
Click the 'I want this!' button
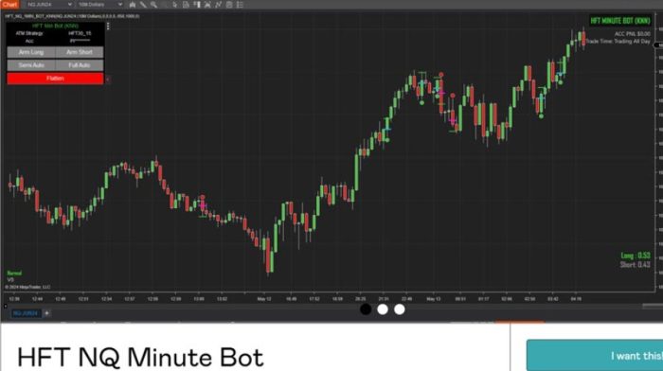pos(595,355)
